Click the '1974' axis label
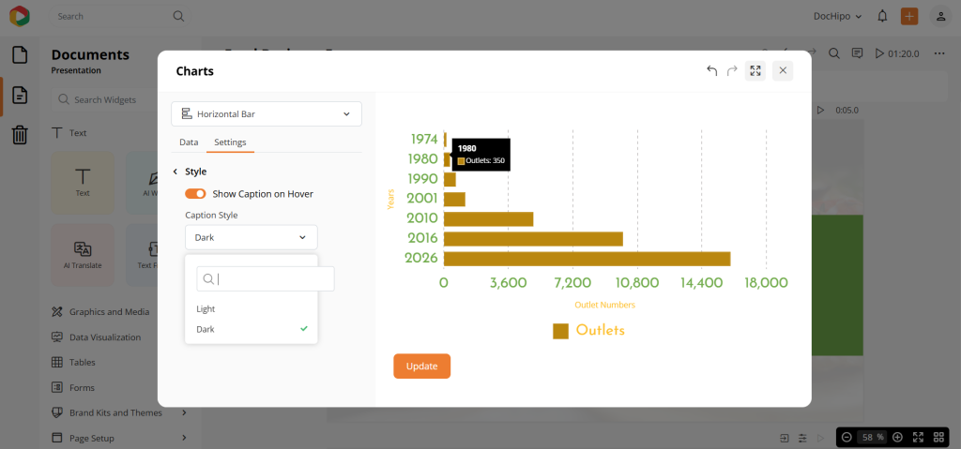Viewport: 961px width, 449px height. tap(424, 139)
